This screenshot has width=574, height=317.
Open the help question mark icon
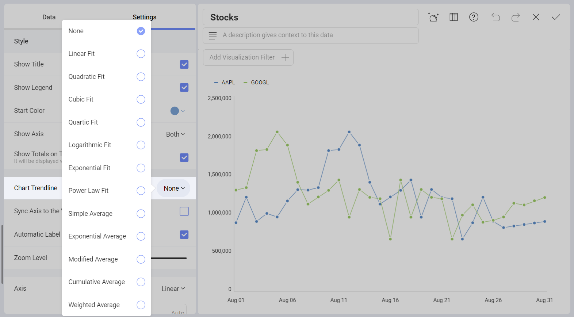point(474,17)
